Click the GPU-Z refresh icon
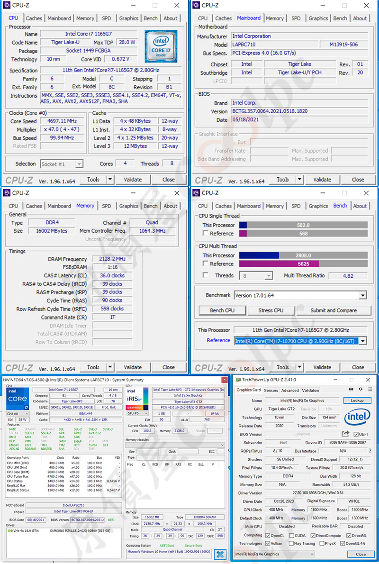 click(361, 389)
